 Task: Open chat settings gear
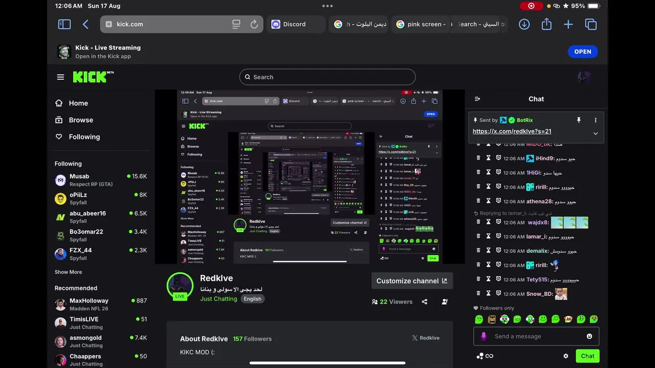pos(565,356)
